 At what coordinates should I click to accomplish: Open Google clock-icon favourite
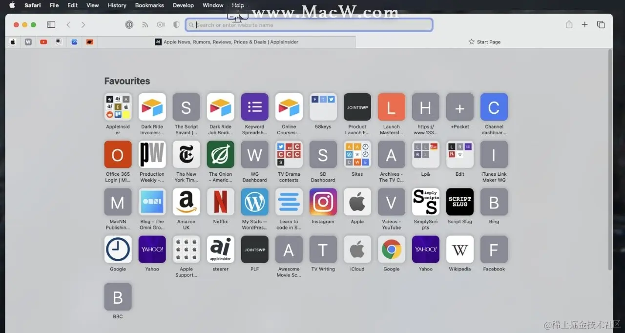click(x=118, y=249)
